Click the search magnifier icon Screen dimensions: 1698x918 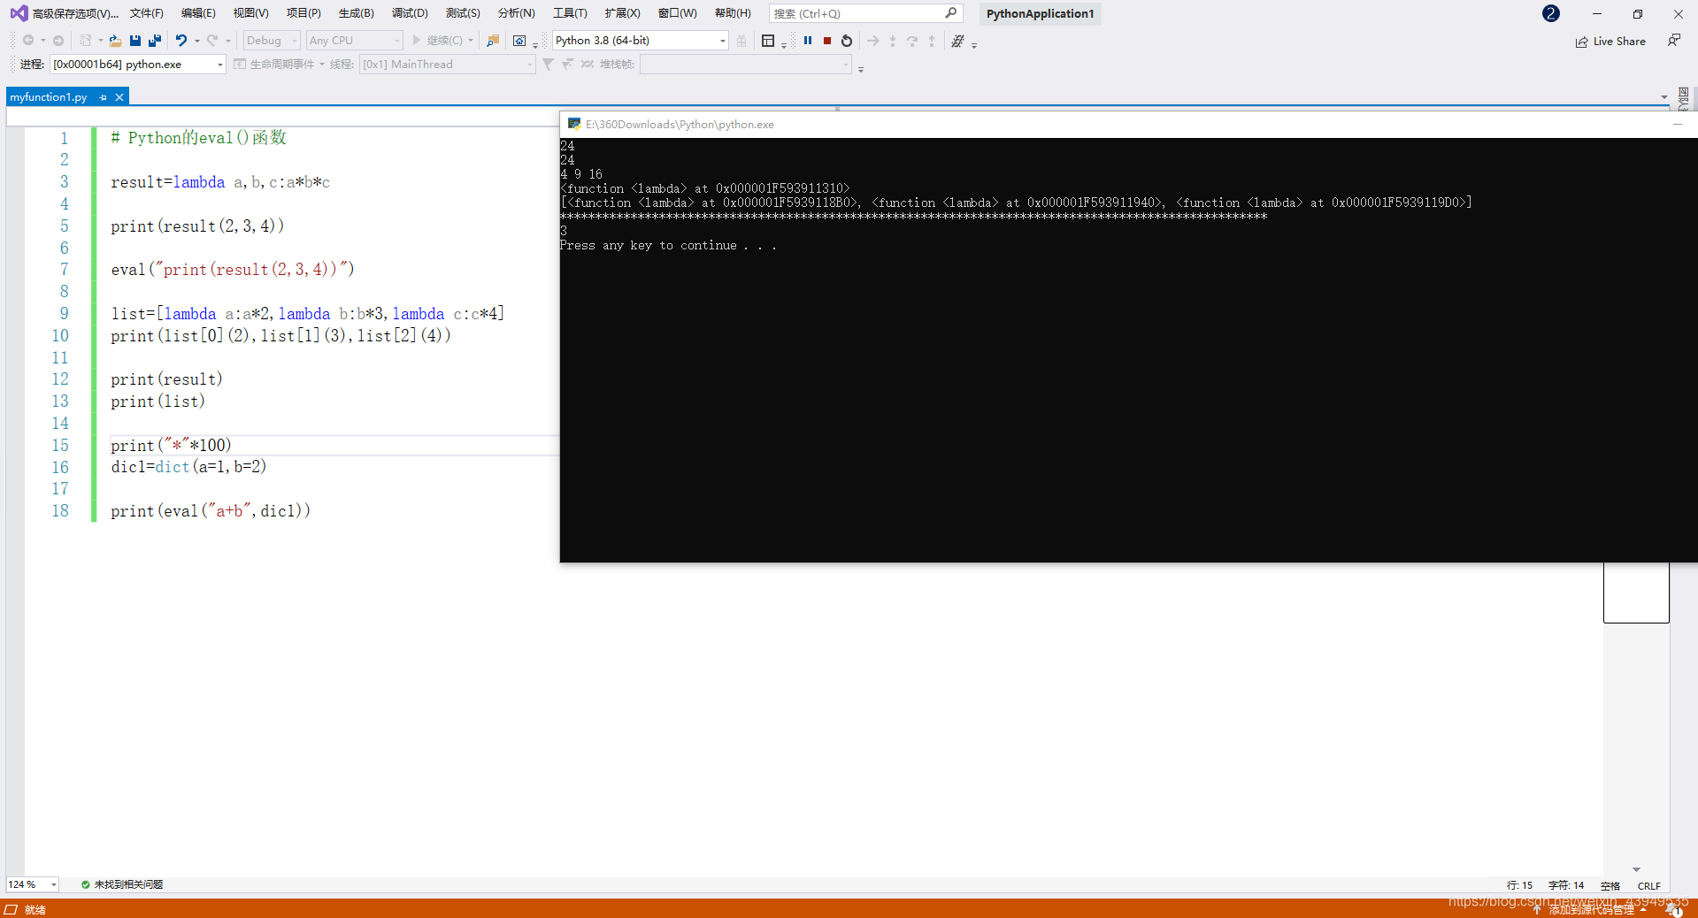pyautogui.click(x=951, y=13)
